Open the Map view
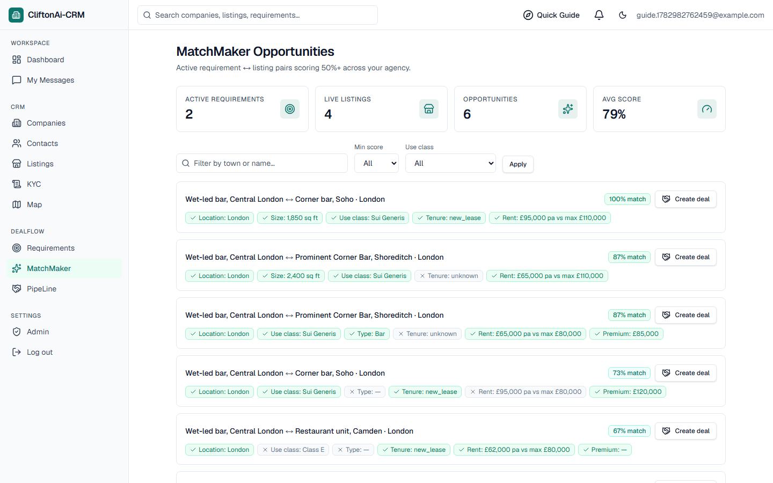The height and width of the screenshot is (483, 773). coord(64,204)
